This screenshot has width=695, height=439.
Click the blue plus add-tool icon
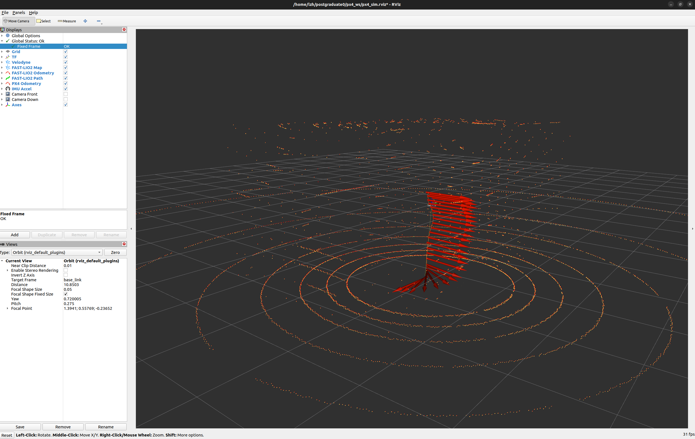tap(85, 21)
